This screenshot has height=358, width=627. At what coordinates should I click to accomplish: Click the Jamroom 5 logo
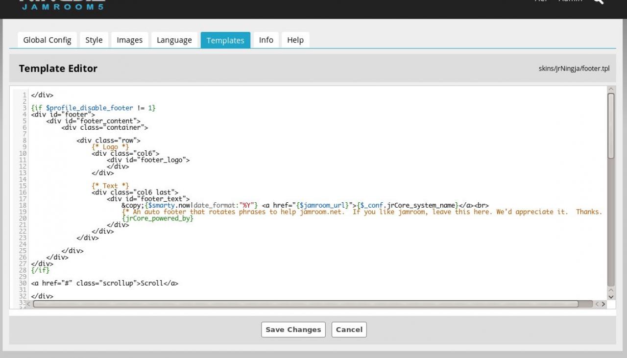coord(62,5)
